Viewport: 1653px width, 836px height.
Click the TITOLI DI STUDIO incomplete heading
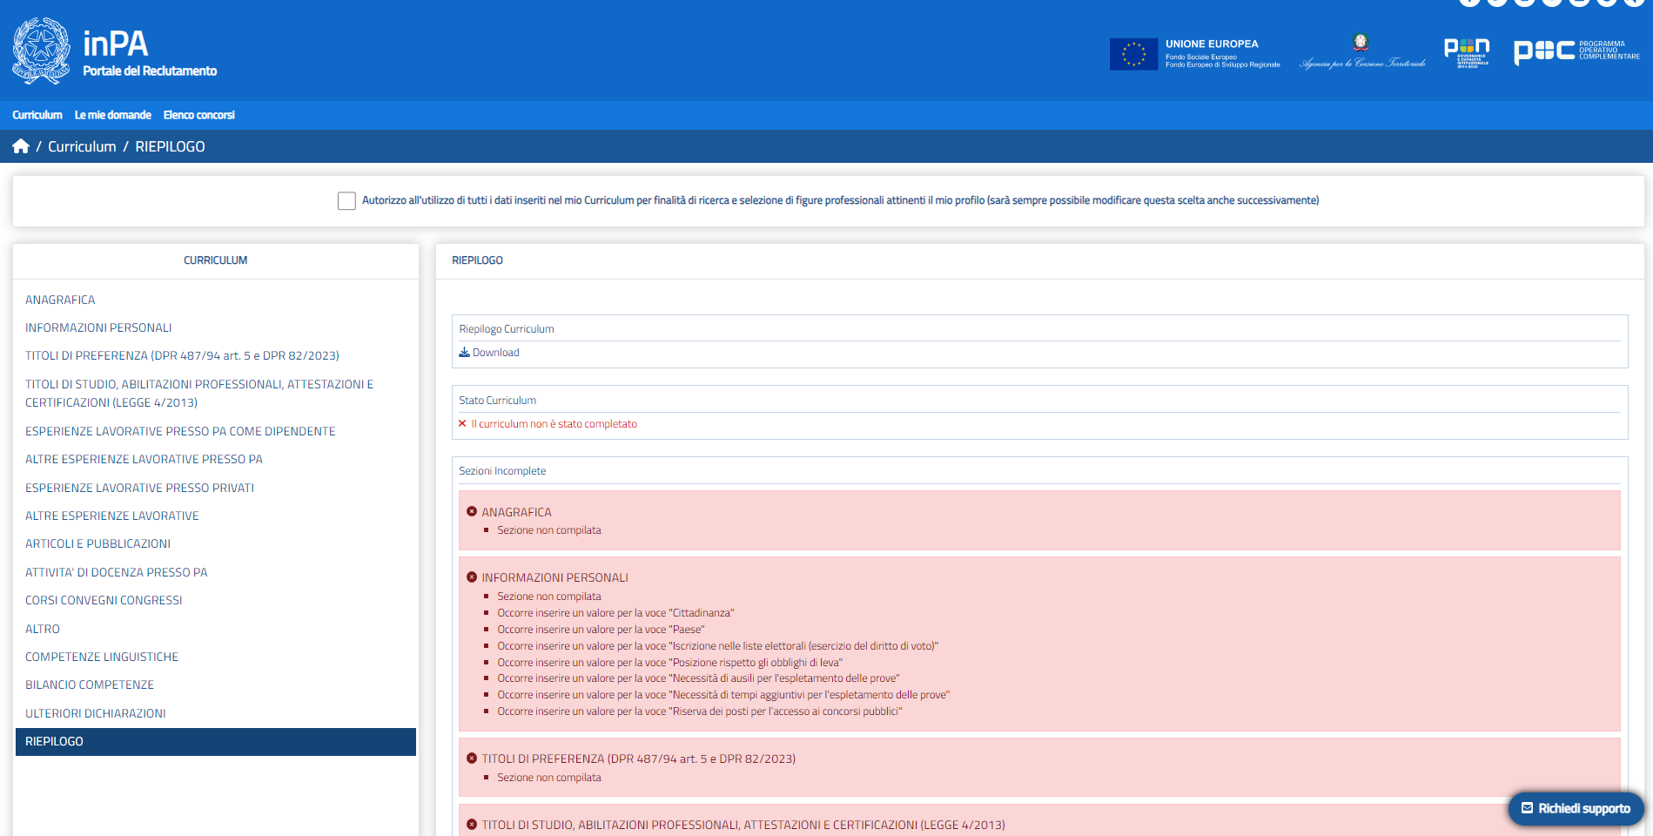pos(743,825)
